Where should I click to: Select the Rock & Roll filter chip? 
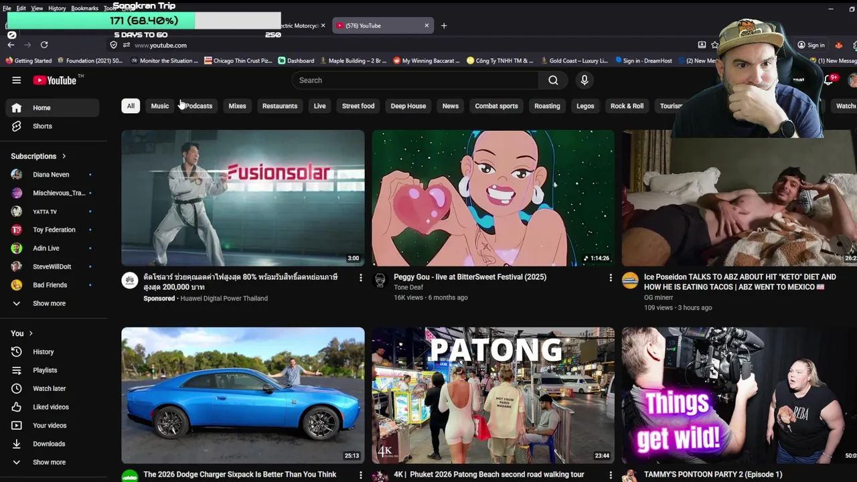click(627, 106)
